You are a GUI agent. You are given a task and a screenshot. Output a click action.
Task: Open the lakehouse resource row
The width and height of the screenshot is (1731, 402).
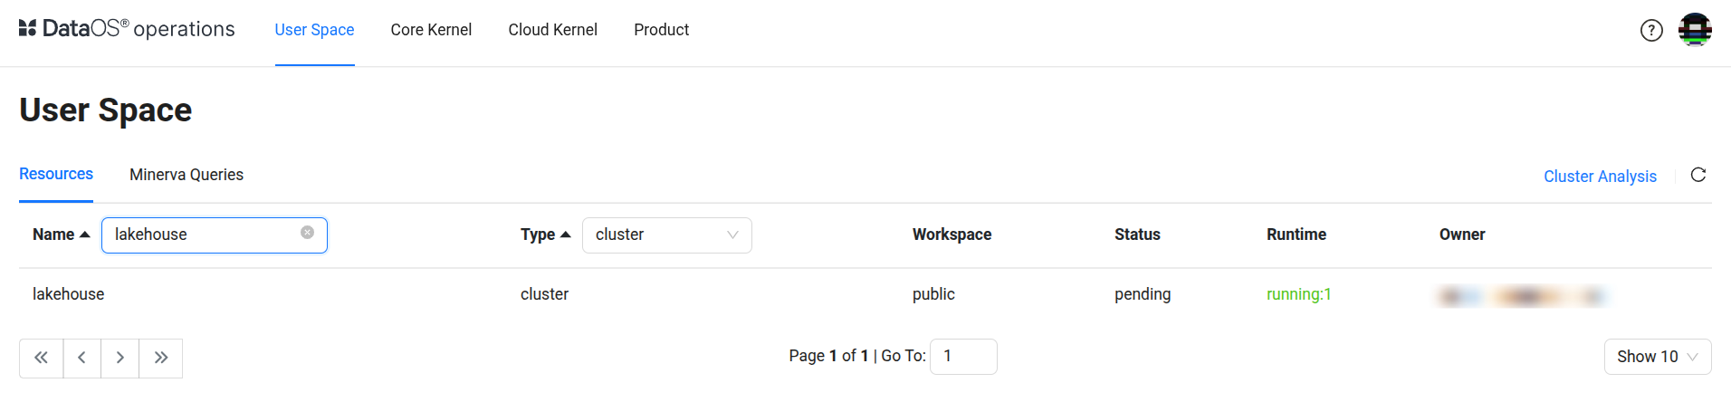pos(69,294)
